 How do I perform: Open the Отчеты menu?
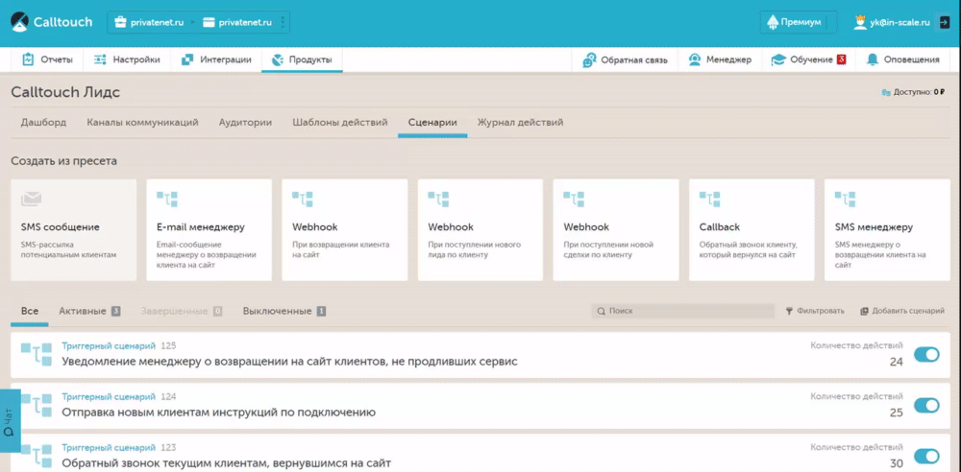point(47,59)
